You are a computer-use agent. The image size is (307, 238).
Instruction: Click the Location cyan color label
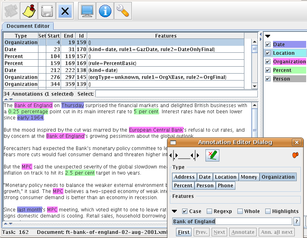click(x=289, y=53)
